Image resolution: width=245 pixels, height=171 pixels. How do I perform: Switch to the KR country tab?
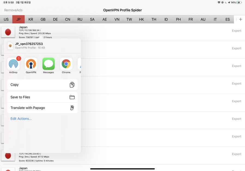click(31, 19)
